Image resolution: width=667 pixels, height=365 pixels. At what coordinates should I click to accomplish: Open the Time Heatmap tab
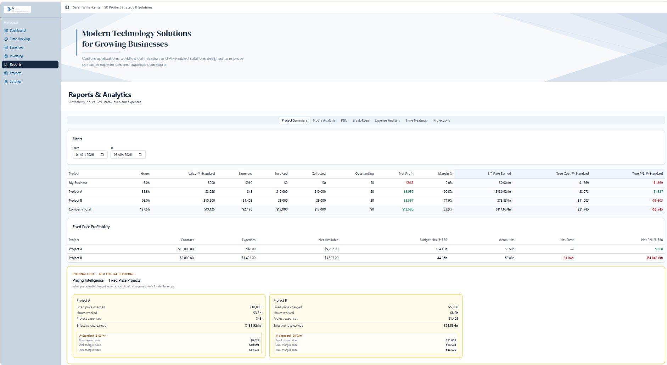click(416, 120)
